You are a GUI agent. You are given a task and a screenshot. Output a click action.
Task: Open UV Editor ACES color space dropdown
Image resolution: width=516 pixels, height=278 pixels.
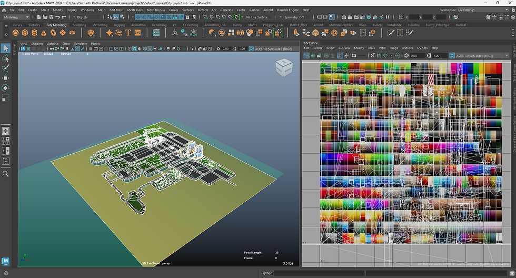click(x=482, y=56)
